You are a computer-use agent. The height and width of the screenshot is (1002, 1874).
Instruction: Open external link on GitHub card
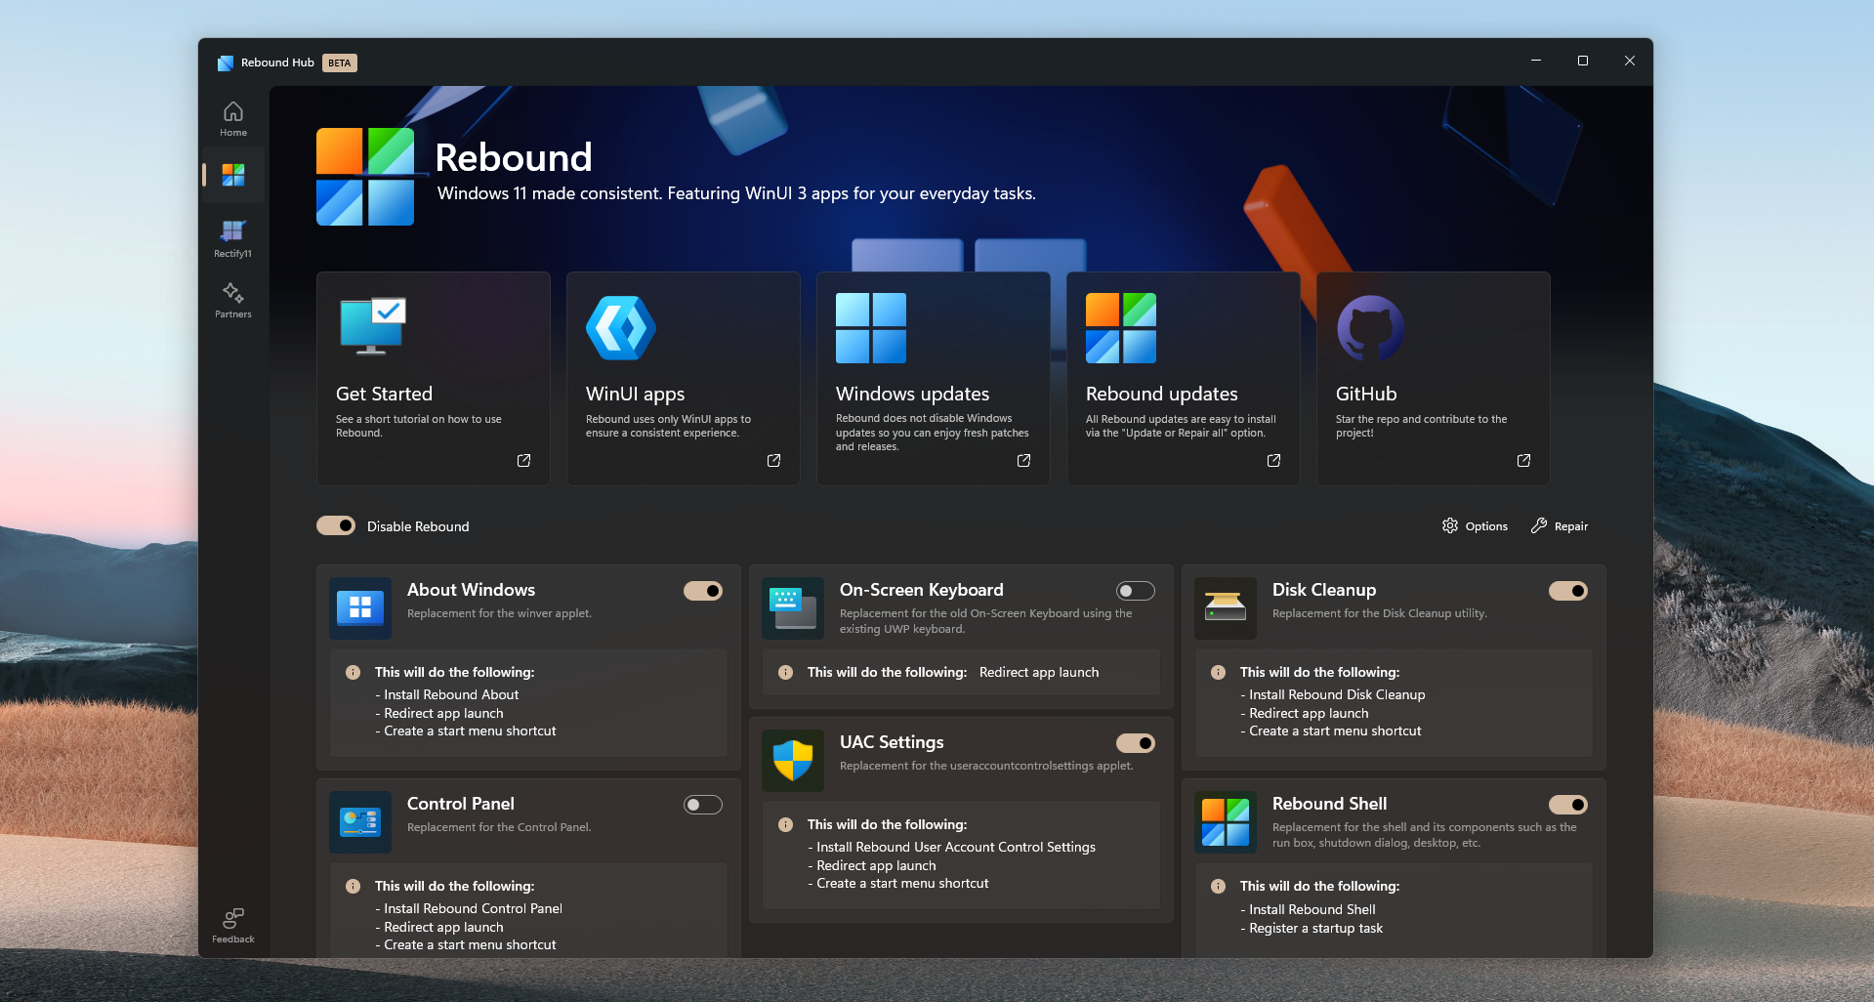click(x=1523, y=460)
